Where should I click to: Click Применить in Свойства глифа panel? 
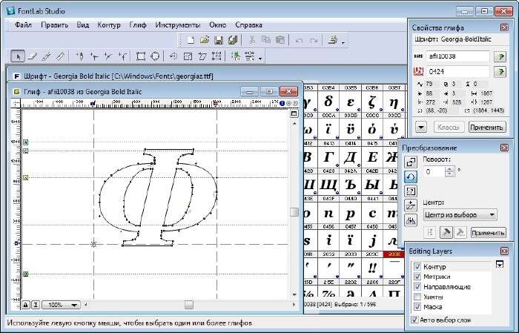[x=487, y=127]
